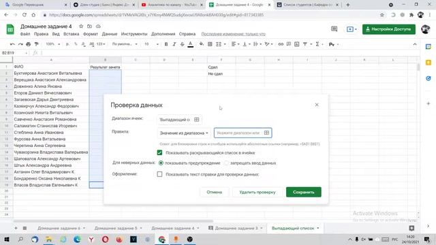Image resolution: width=436 pixels, height=245 pixels.
Task: Open the fill color picker
Action: 202,44
